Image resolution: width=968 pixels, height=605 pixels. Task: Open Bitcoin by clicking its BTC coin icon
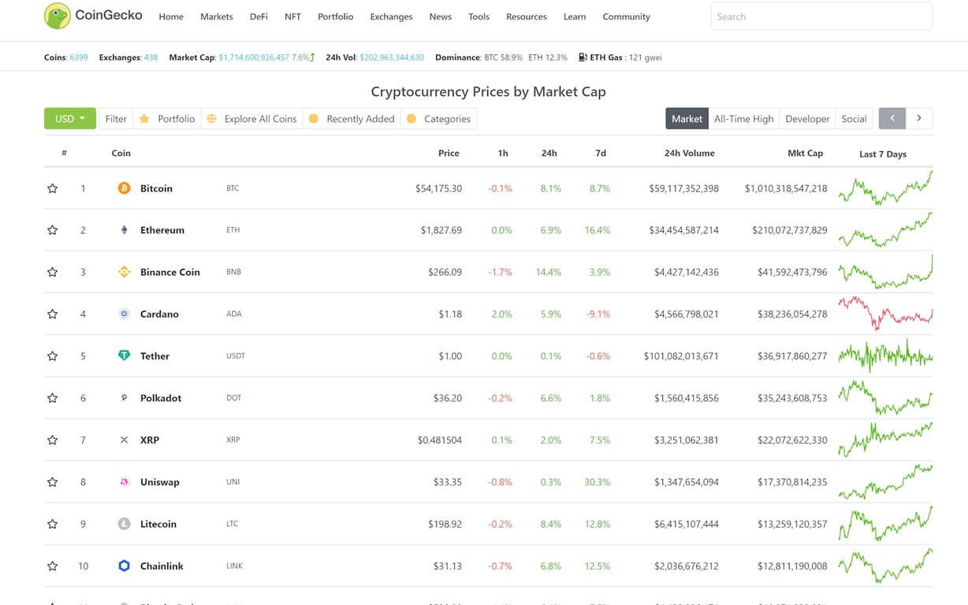[124, 188]
